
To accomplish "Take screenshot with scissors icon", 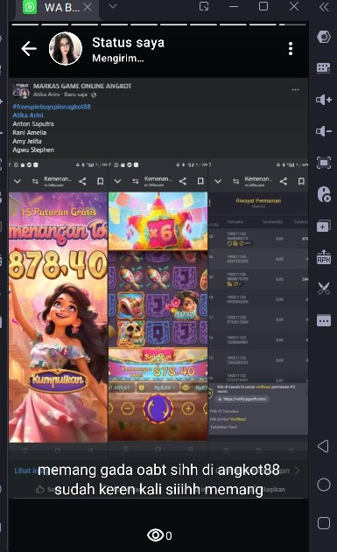I will pyautogui.click(x=324, y=289).
